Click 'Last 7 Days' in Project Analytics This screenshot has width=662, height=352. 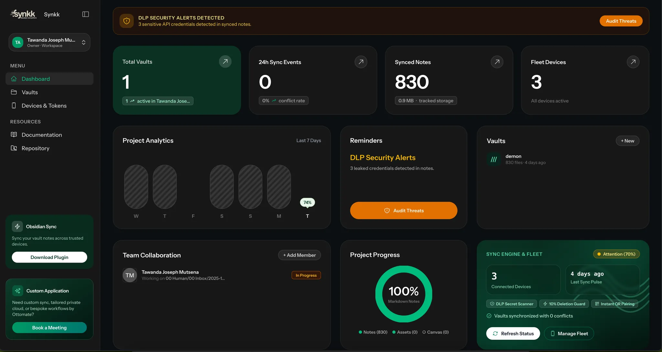tap(309, 140)
